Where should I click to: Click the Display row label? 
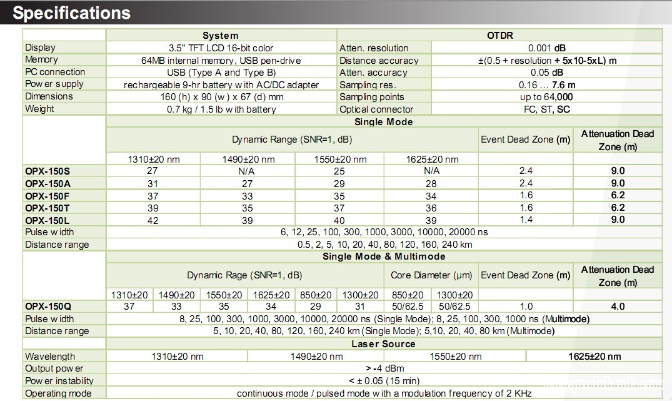click(40, 48)
